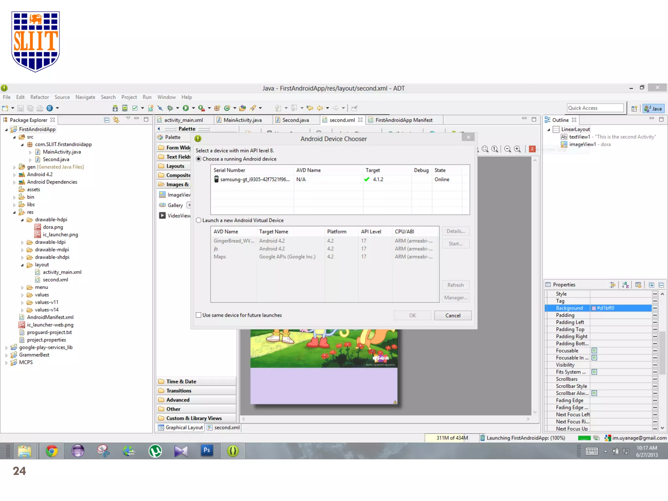Click the Chrome icon in taskbar
This screenshot has width=668, height=501.
coord(52,451)
